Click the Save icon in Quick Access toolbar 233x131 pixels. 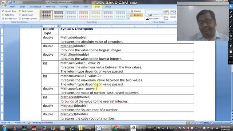[x=10, y=2]
